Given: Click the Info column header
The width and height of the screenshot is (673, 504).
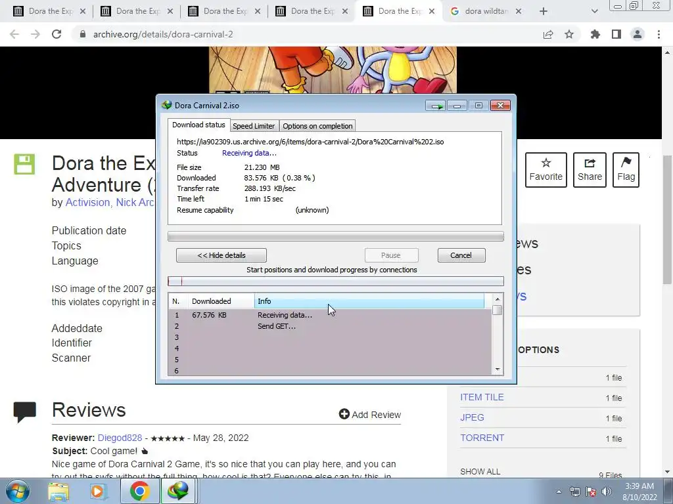Looking at the screenshot, I should [369, 301].
